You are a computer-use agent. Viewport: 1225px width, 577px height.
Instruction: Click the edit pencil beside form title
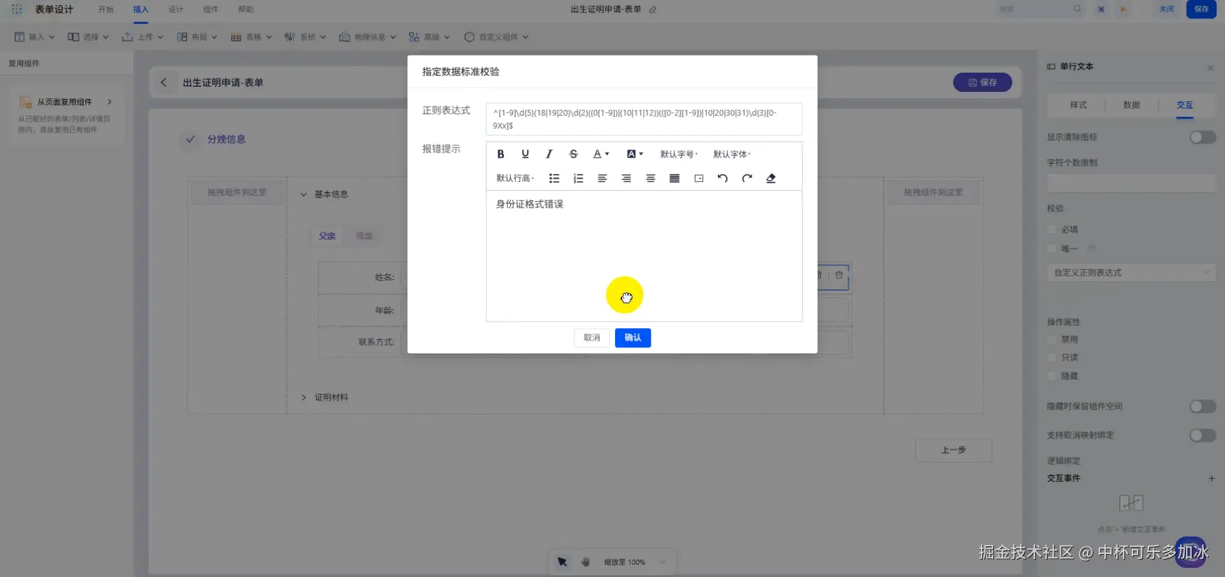(653, 10)
